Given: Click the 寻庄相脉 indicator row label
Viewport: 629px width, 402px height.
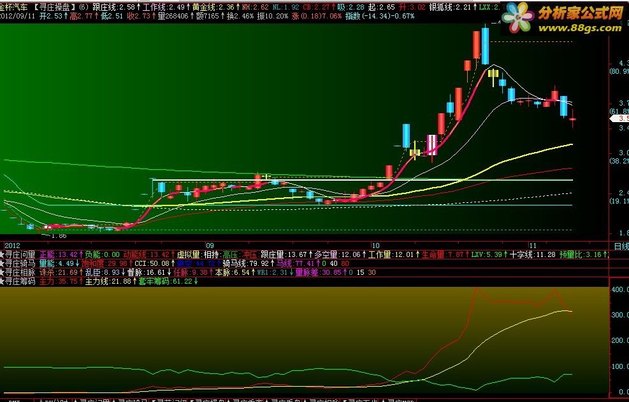Looking at the screenshot, I should [x=20, y=272].
